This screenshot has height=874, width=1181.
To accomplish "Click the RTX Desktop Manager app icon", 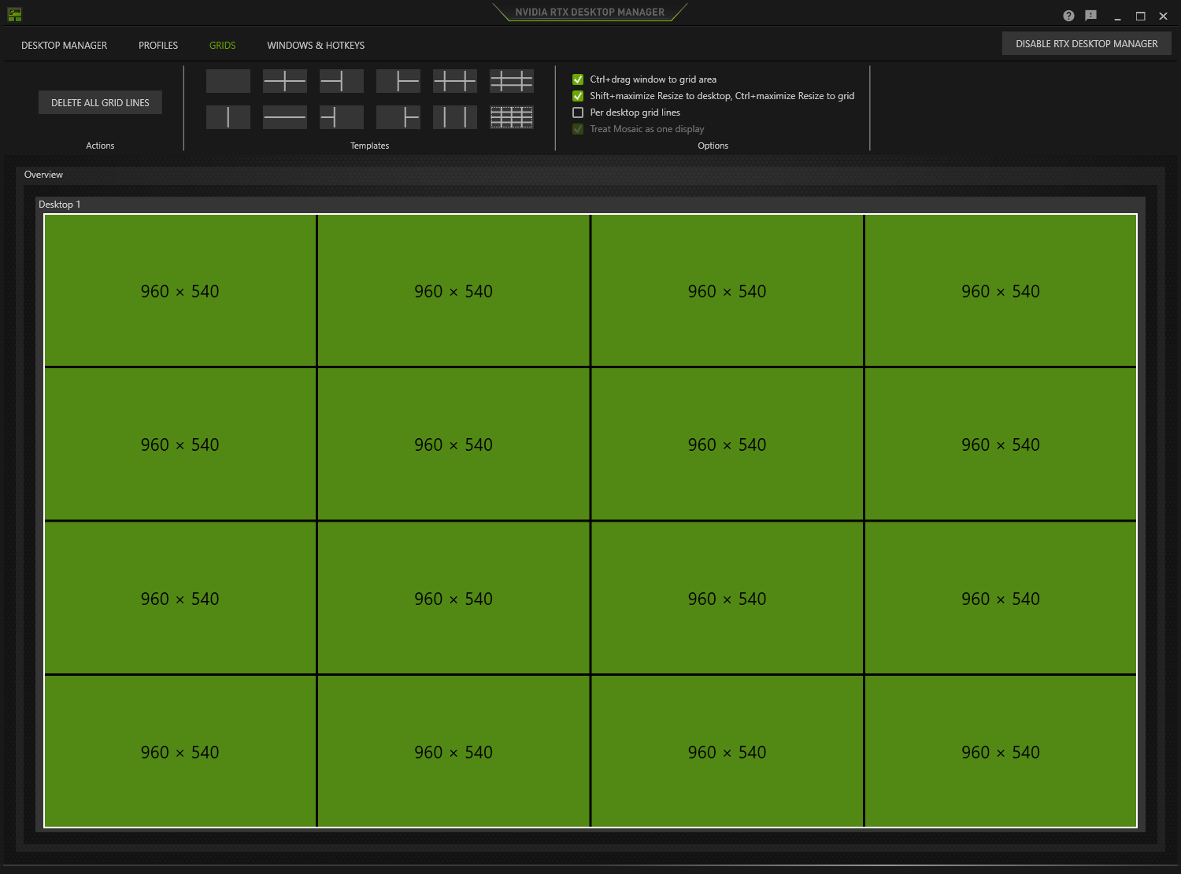I will pyautogui.click(x=15, y=15).
